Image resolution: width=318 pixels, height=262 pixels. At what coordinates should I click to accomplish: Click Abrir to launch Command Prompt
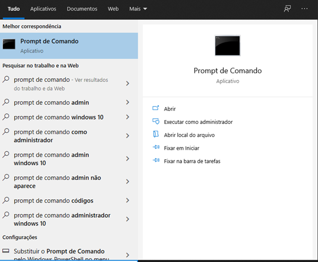click(170, 109)
